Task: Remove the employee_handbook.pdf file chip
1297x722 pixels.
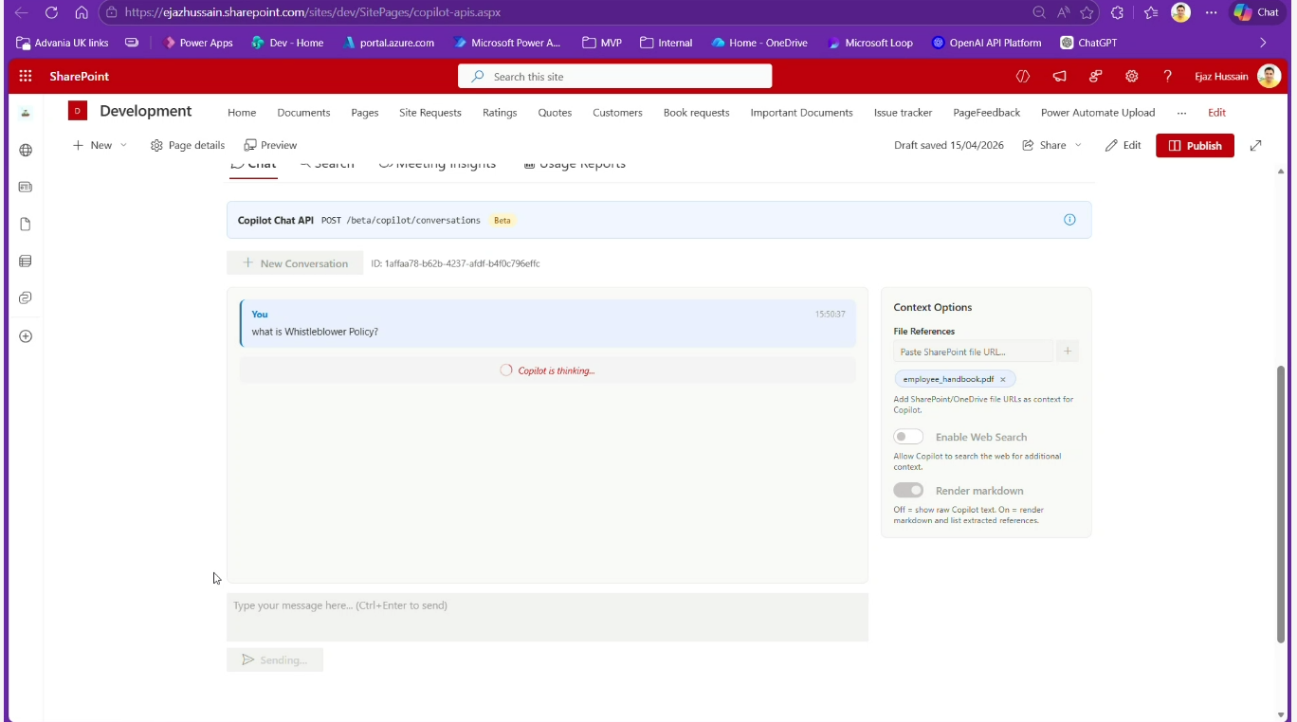Action: click(1002, 380)
